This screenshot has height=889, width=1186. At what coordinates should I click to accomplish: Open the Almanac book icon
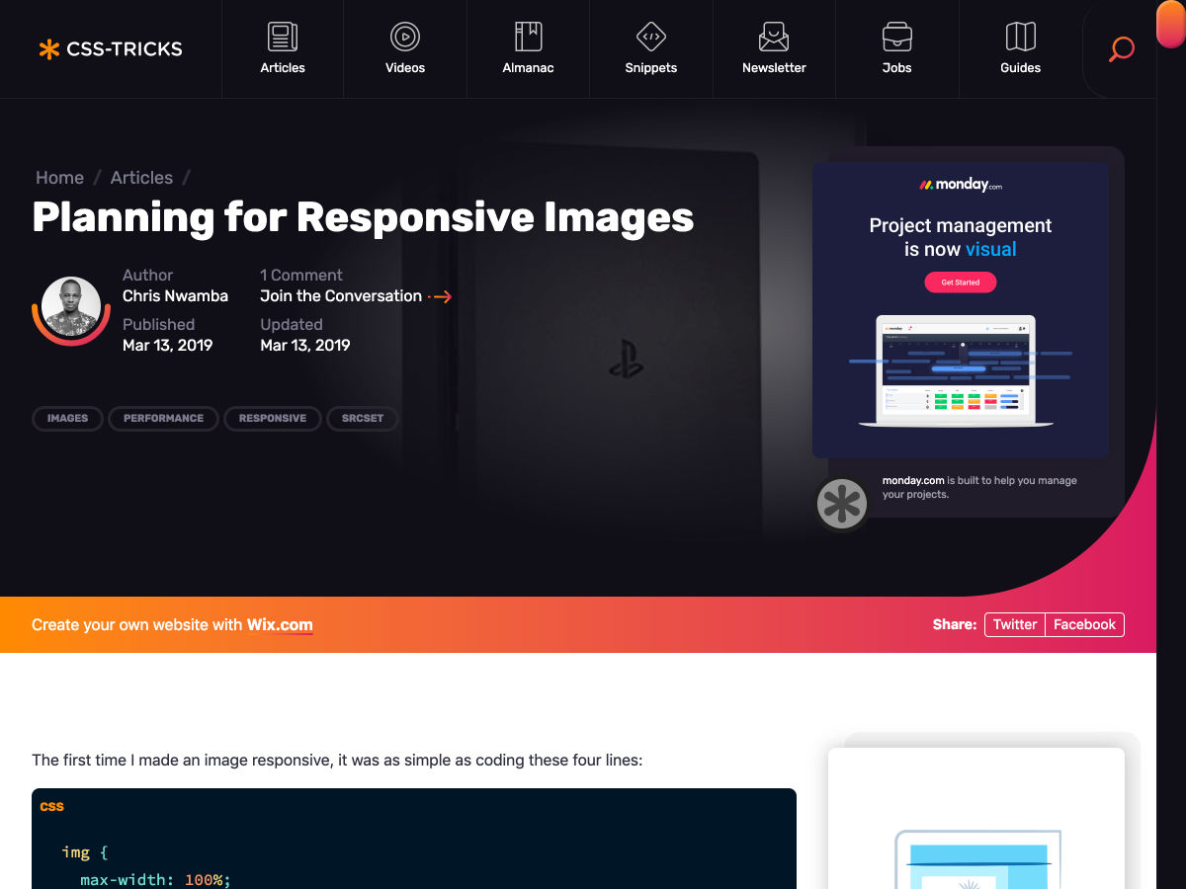[x=529, y=38]
